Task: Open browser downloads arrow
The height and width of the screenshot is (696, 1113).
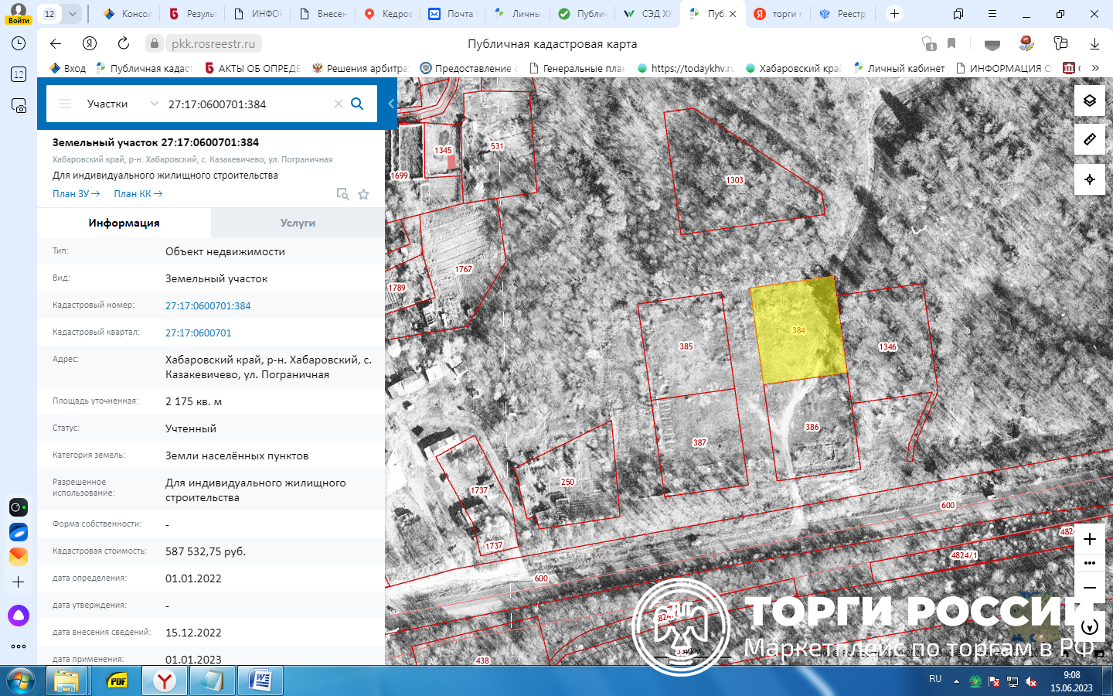Action: (x=1094, y=44)
